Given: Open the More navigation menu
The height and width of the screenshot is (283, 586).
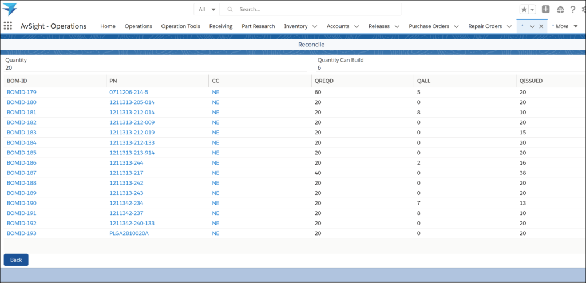Looking at the screenshot, I should click(565, 26).
